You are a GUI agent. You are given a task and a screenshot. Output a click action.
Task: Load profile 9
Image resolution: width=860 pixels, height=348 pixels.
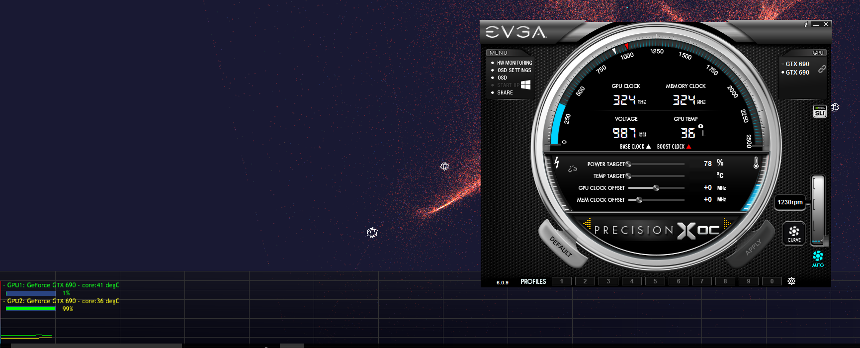coord(749,281)
